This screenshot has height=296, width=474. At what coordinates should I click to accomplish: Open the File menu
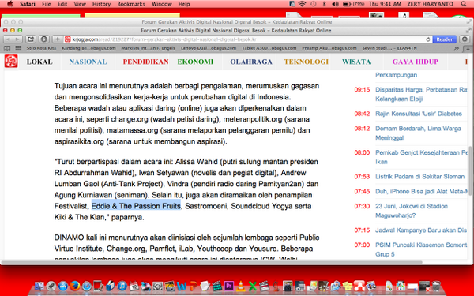point(47,4)
